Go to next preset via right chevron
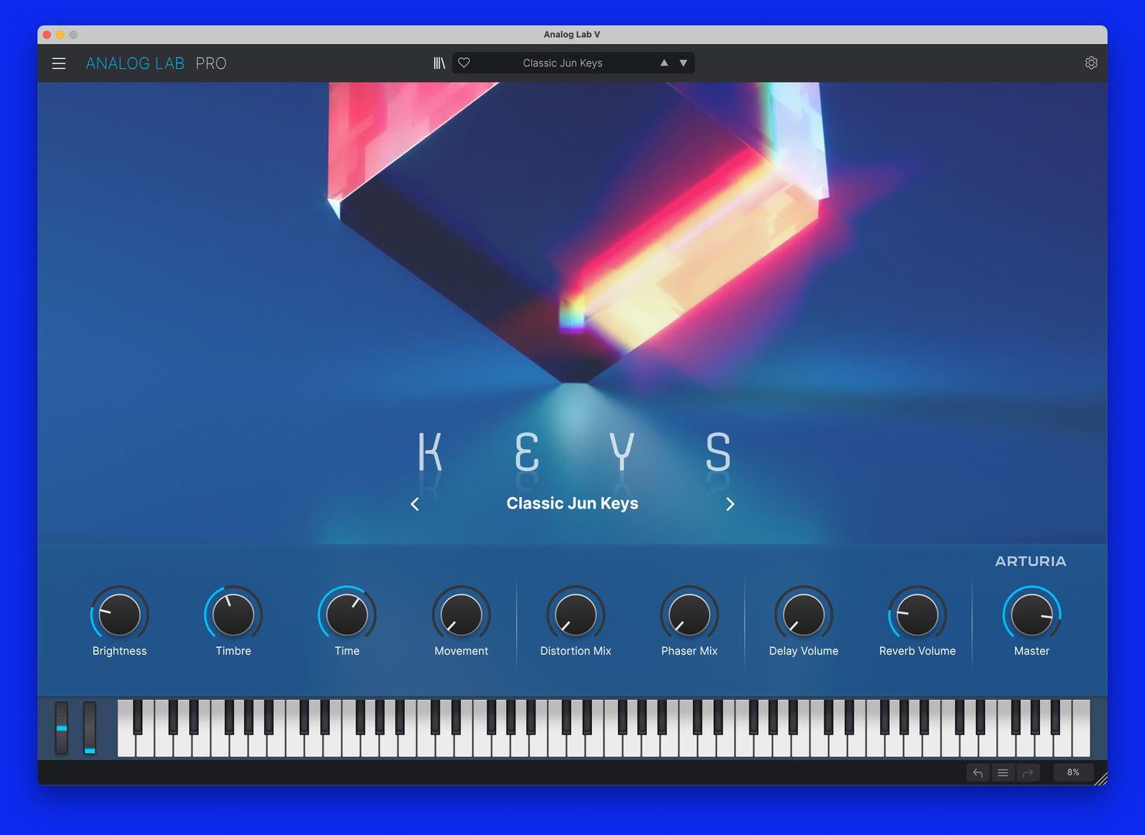This screenshot has height=835, width=1145. point(730,503)
